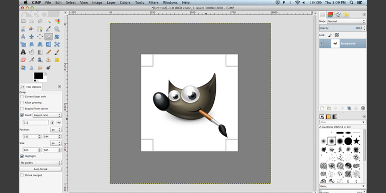Open the Tool Options tab
The image size is (386, 193).
[31, 87]
